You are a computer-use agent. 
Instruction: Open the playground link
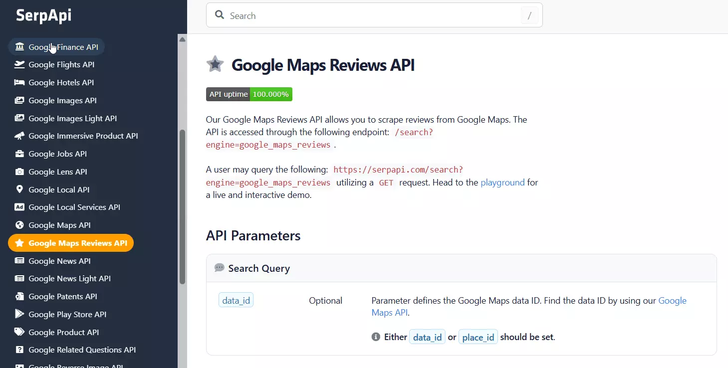502,183
